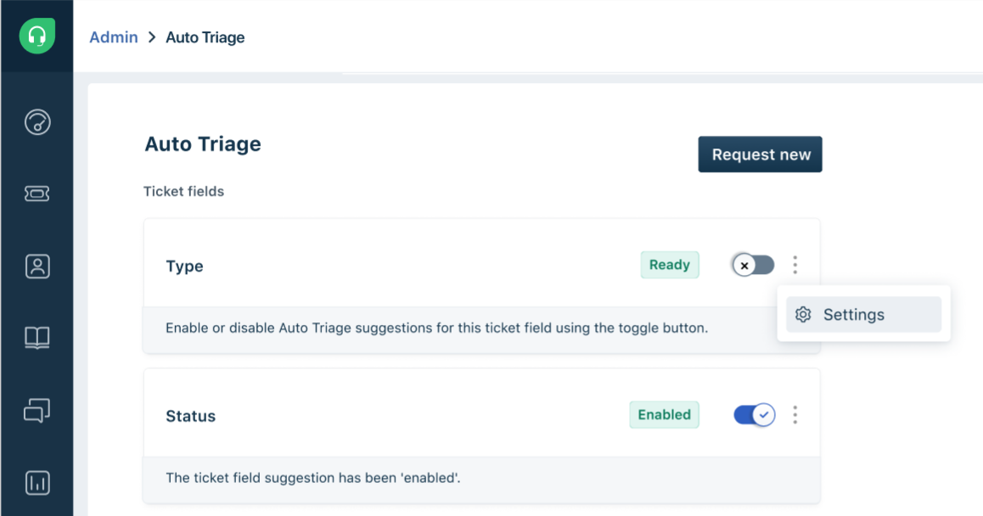Image resolution: width=983 pixels, height=516 pixels.
Task: Click the gear icon beside Settings
Action: (803, 315)
